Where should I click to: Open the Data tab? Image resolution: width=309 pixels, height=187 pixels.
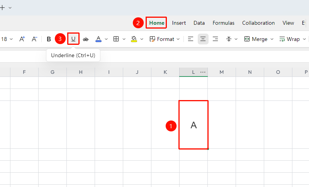199,23
